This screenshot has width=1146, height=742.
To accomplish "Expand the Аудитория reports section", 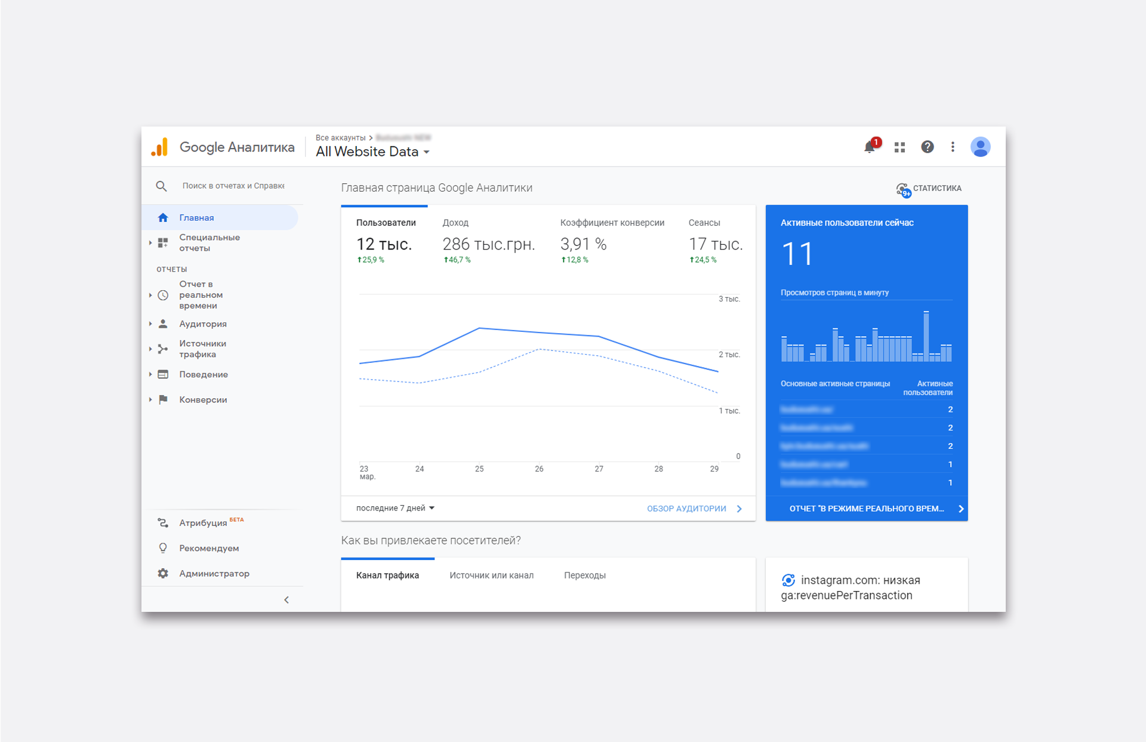I will [202, 324].
